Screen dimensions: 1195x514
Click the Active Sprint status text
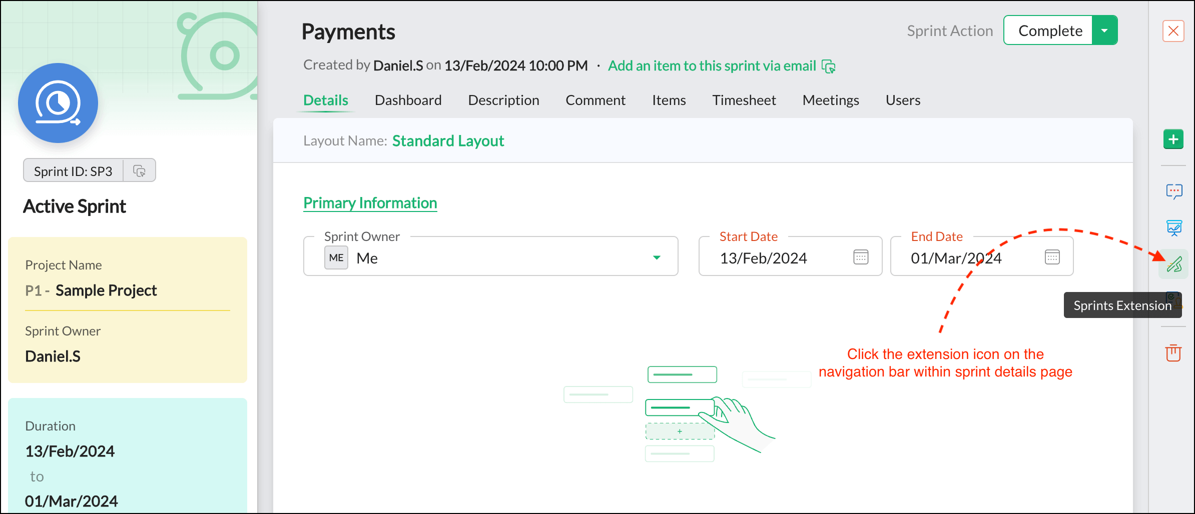(75, 206)
